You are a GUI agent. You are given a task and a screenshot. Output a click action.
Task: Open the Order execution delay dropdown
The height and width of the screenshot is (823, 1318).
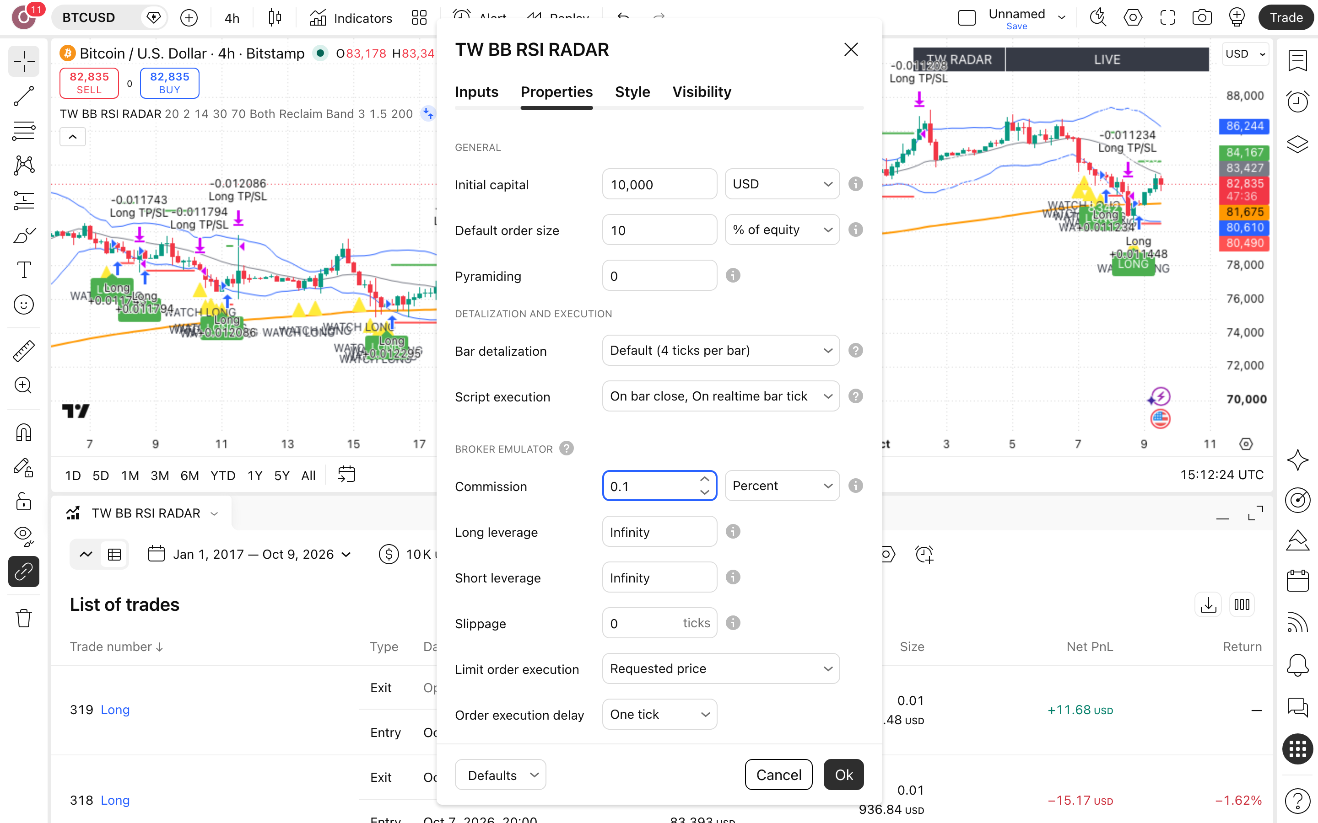(659, 714)
